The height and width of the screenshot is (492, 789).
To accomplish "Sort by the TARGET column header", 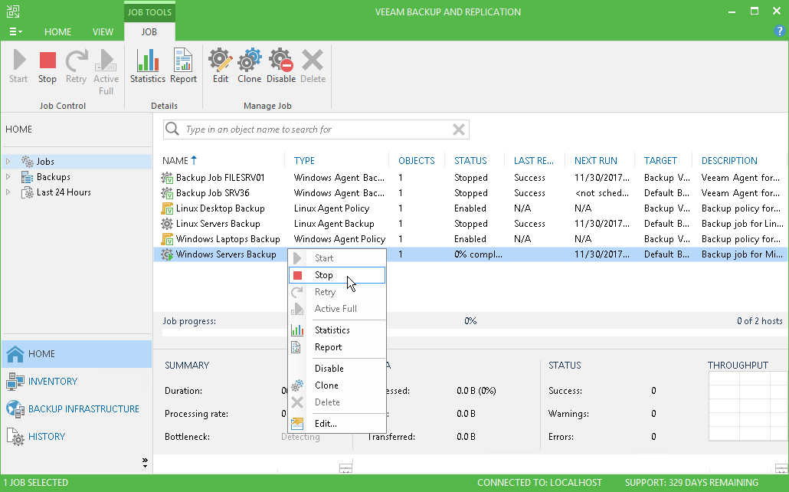I will pos(660,161).
